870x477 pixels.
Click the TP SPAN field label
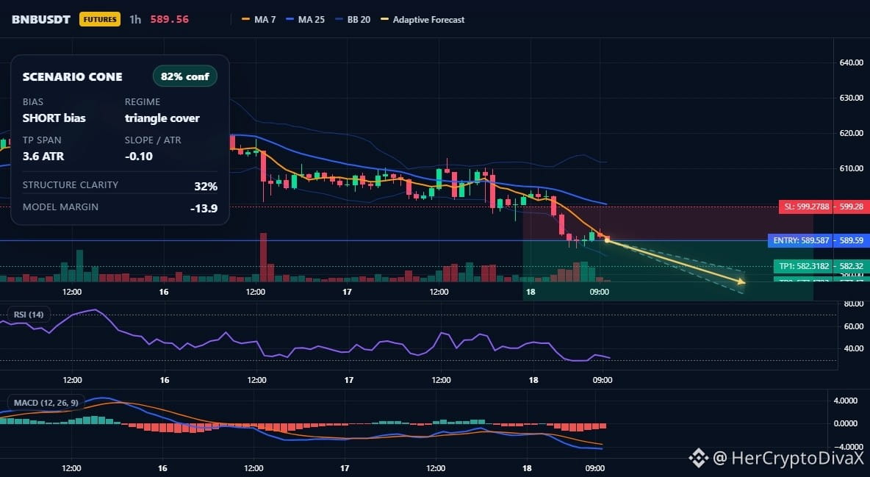(42, 140)
